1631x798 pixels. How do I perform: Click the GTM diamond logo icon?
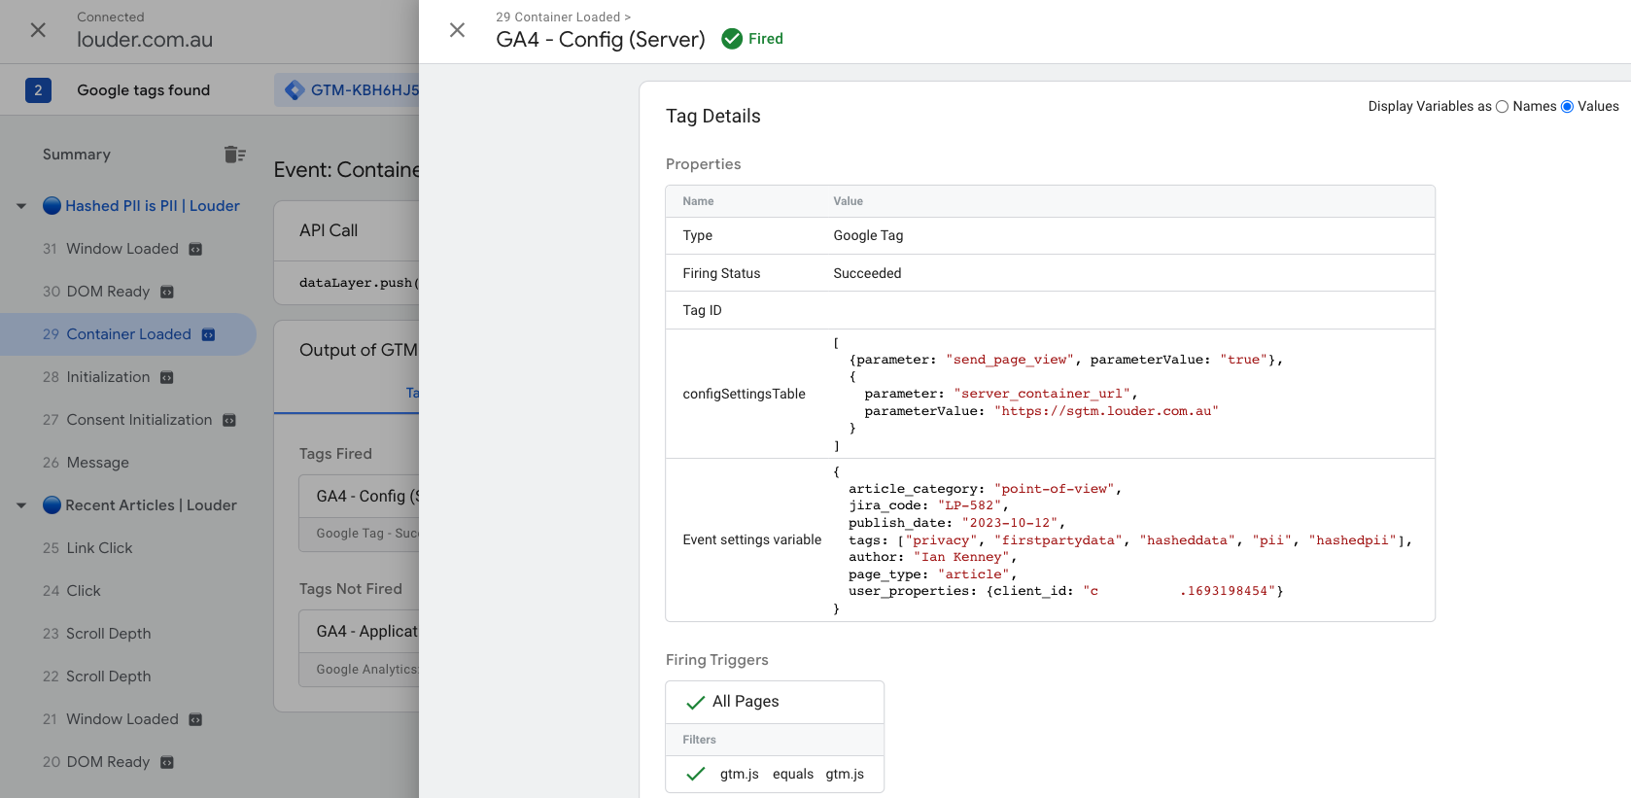(x=295, y=90)
